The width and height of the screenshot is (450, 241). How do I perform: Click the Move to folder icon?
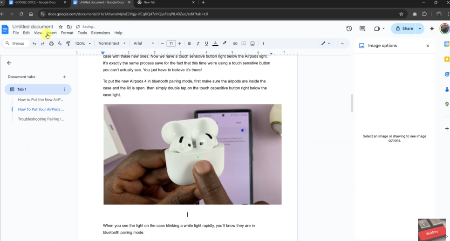69,27
